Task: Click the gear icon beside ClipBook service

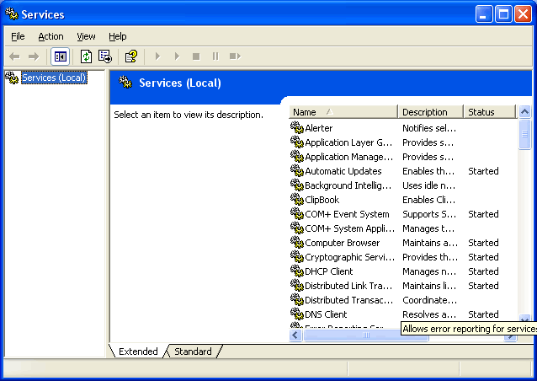Action: pyautogui.click(x=296, y=200)
